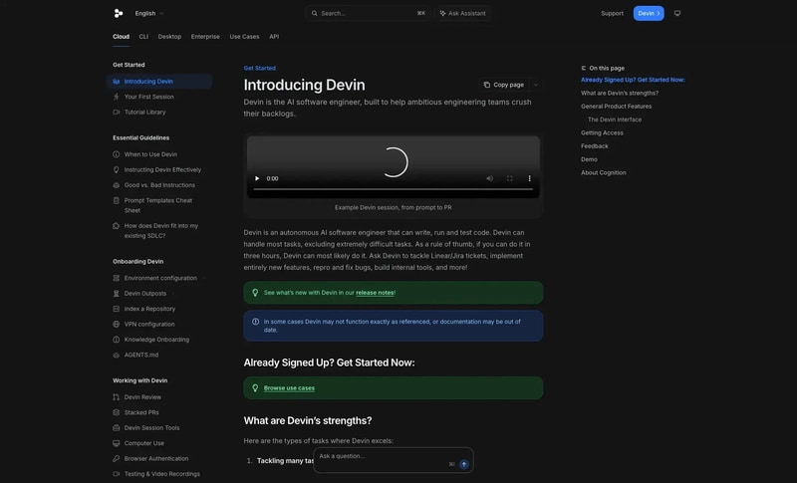
Task: Open the Get Started breadcrumb link
Action: [x=260, y=68]
